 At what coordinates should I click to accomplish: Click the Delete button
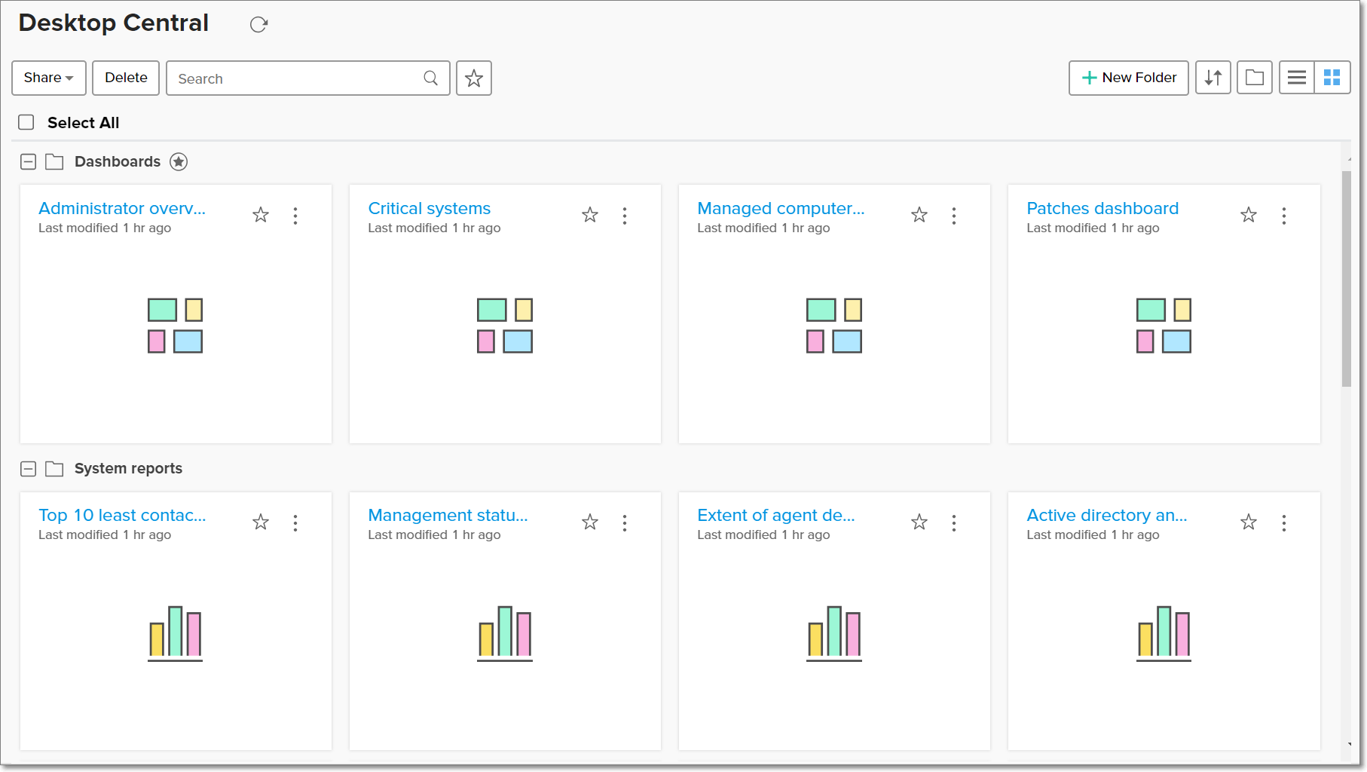[x=126, y=78]
